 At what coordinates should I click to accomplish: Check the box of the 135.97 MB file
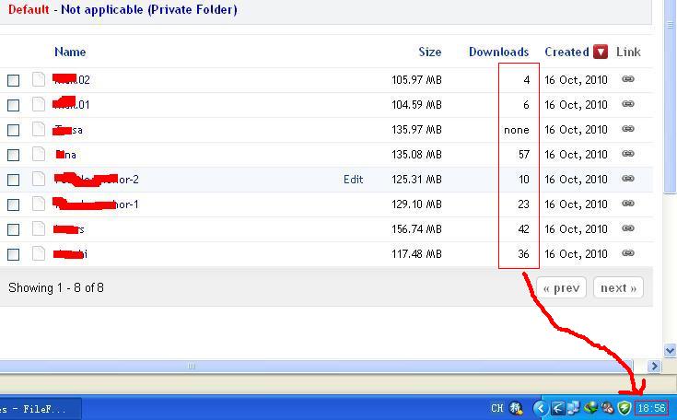(14, 130)
